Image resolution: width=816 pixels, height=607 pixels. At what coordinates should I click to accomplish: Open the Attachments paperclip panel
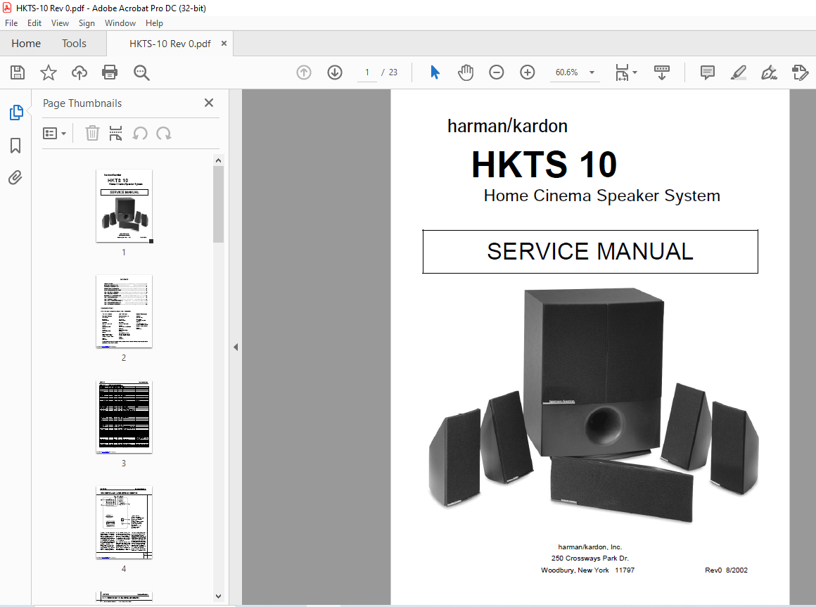(15, 178)
